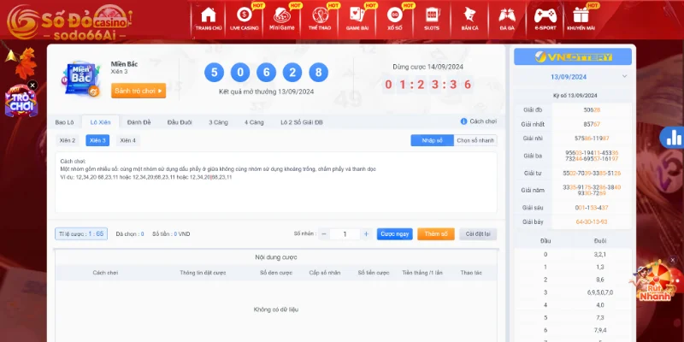684x342 pixels.
Task: Switch to the Đánh Đề tab
Action: [139, 122]
